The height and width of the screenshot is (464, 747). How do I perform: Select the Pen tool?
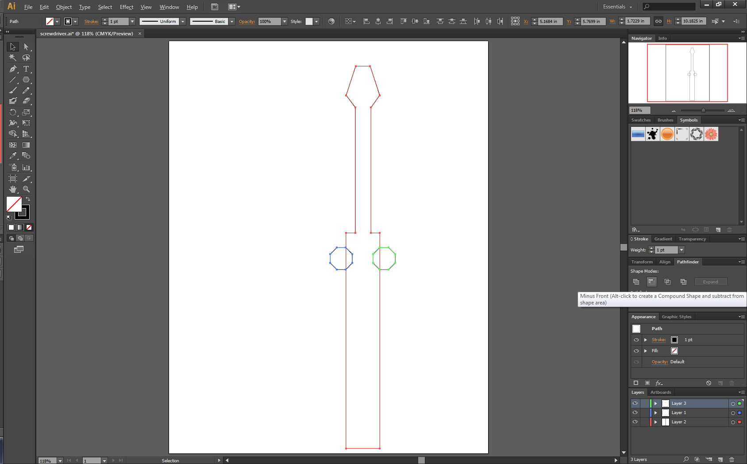tap(12, 69)
